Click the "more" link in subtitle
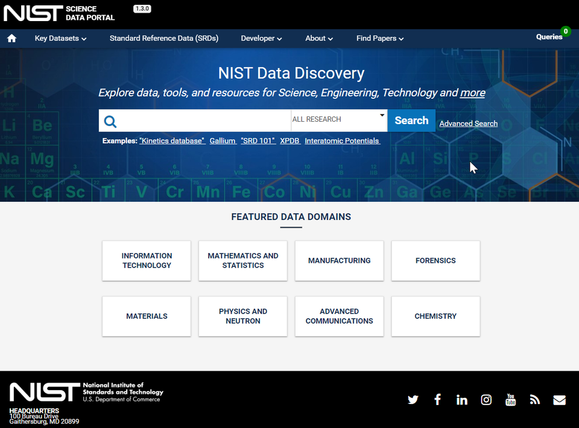Image resolution: width=579 pixels, height=428 pixels. [x=472, y=93]
